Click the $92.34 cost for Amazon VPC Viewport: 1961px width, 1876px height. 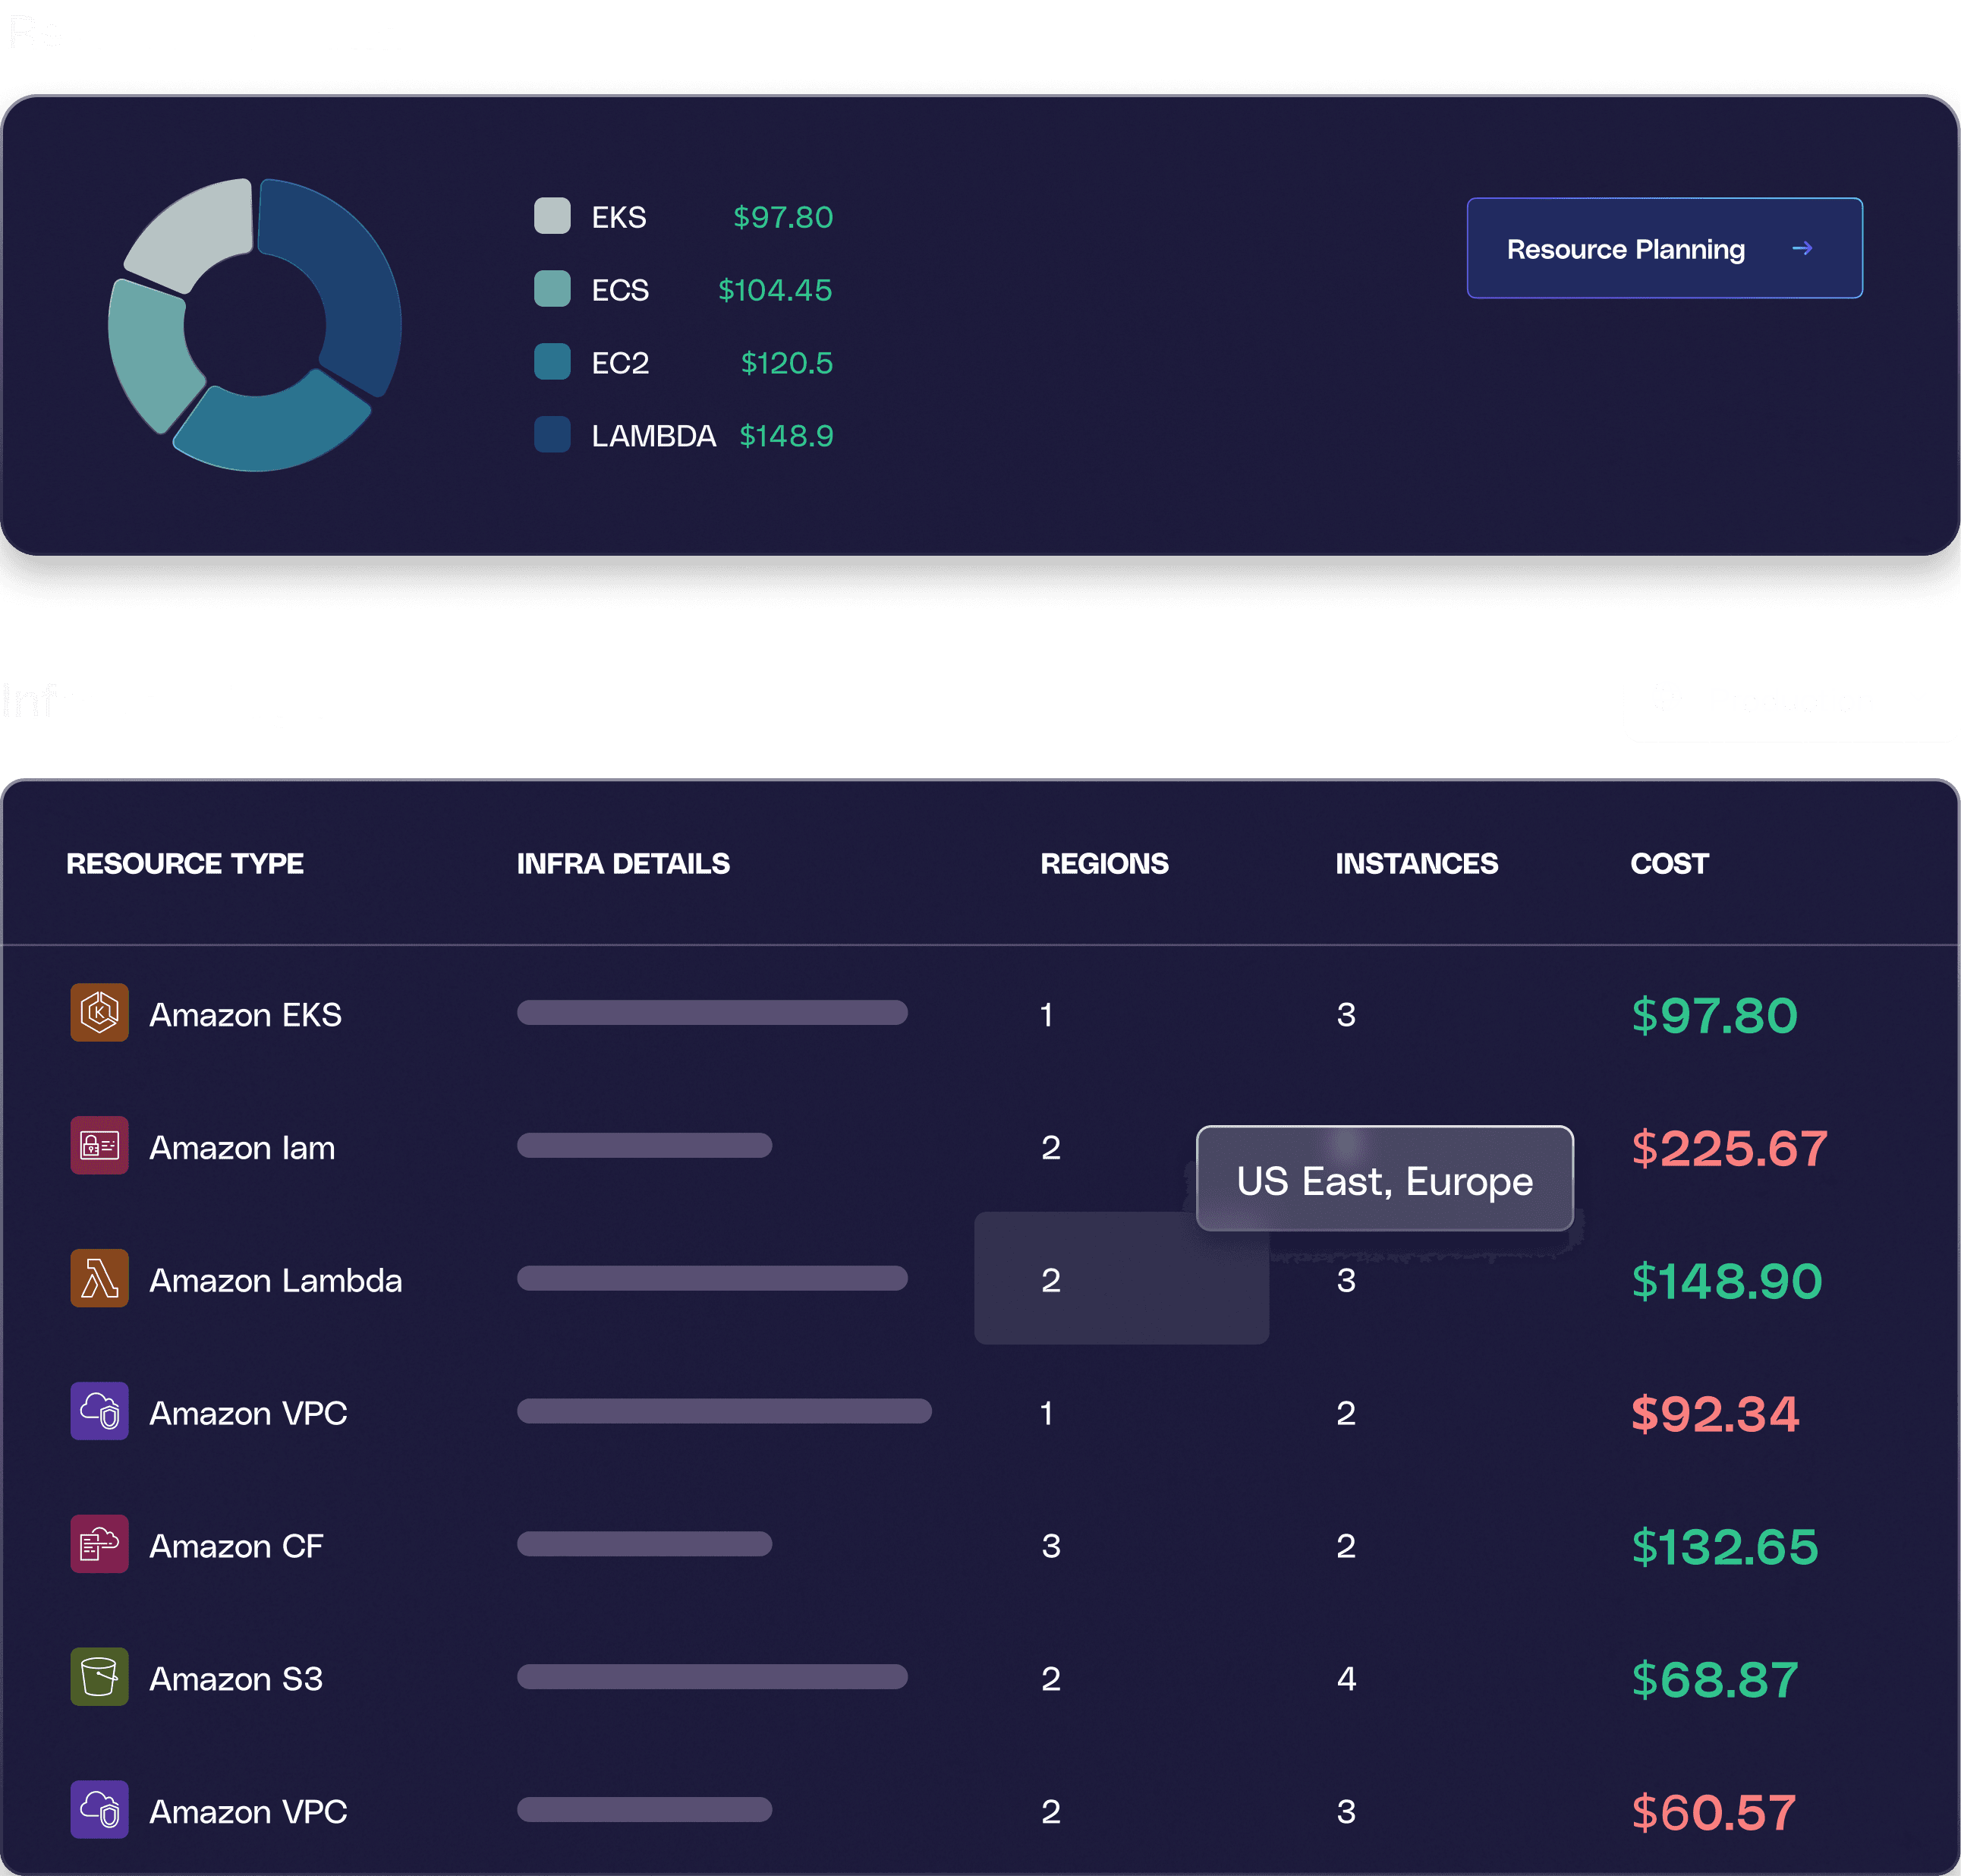(x=1714, y=1415)
